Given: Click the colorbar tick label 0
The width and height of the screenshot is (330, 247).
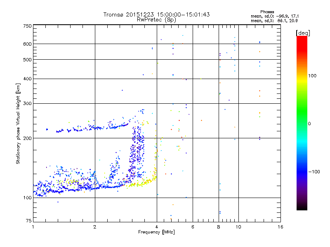Looking at the screenshot, I should (309, 124).
